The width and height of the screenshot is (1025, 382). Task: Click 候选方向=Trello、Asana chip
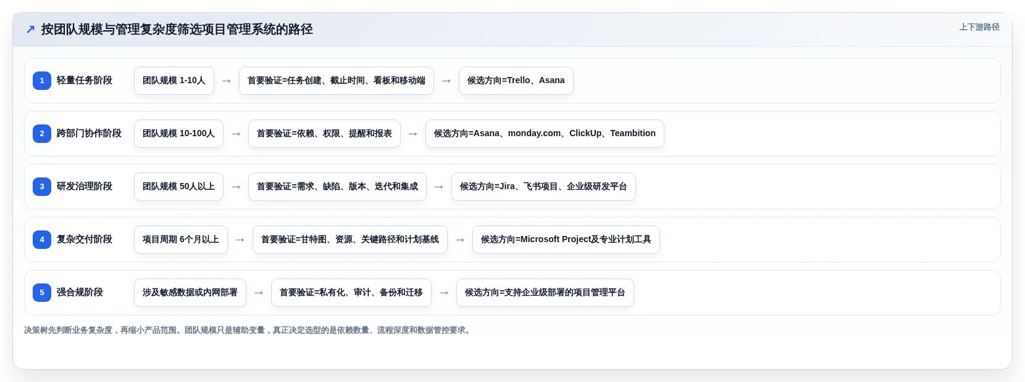[516, 81]
